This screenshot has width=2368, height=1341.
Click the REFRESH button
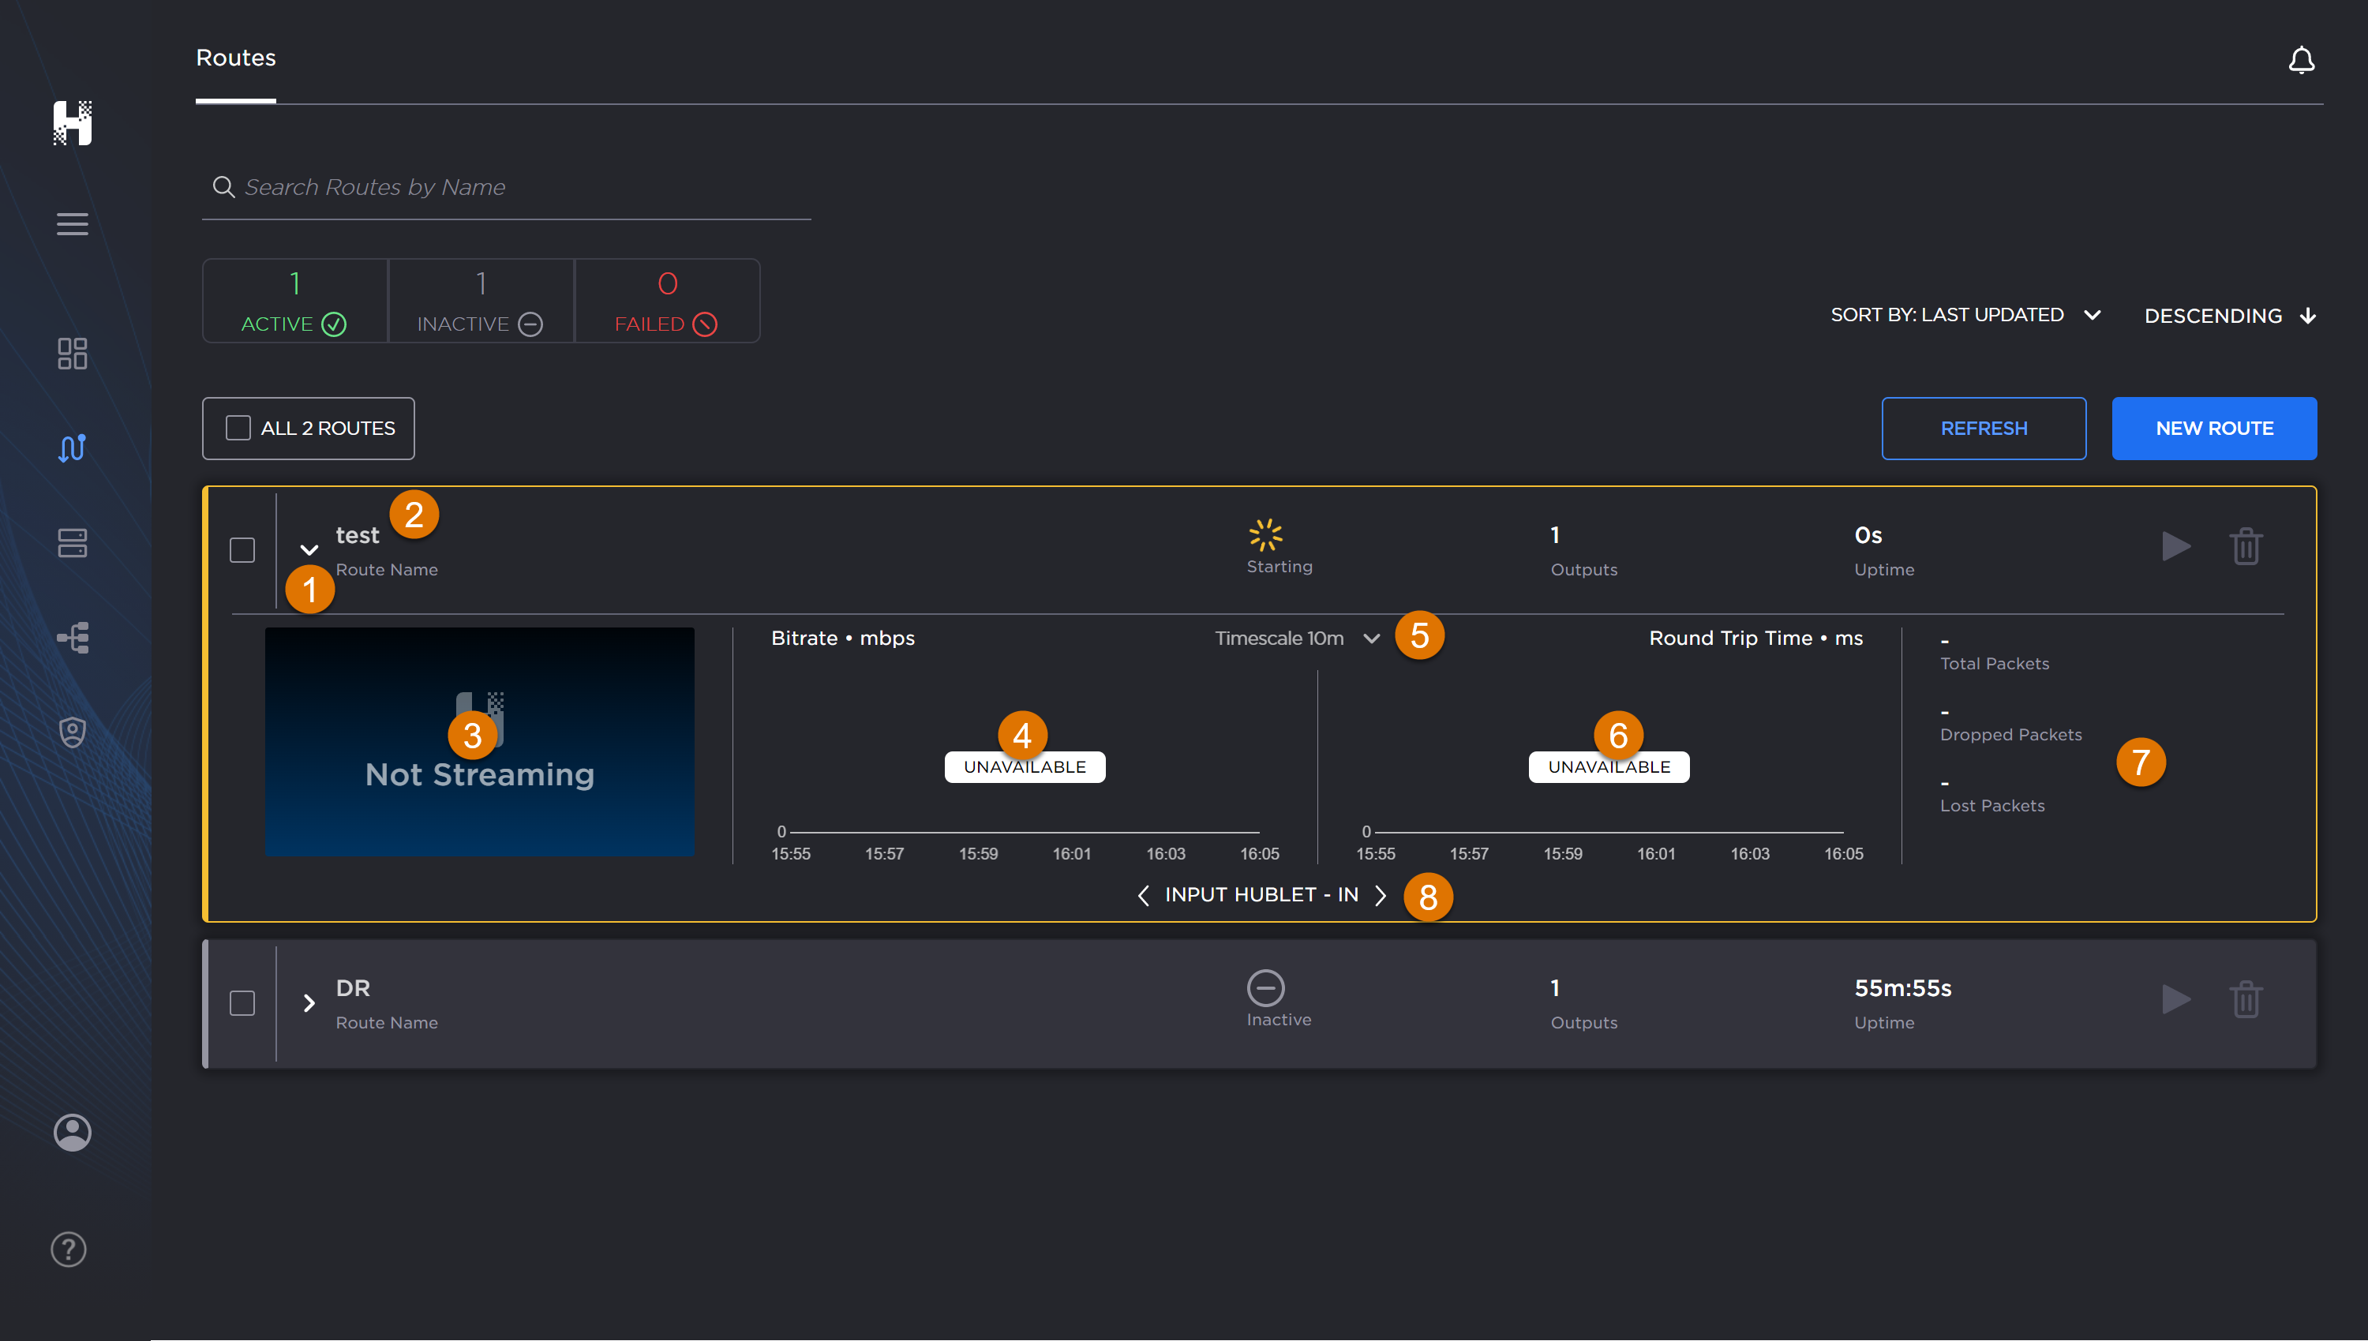coord(1984,428)
